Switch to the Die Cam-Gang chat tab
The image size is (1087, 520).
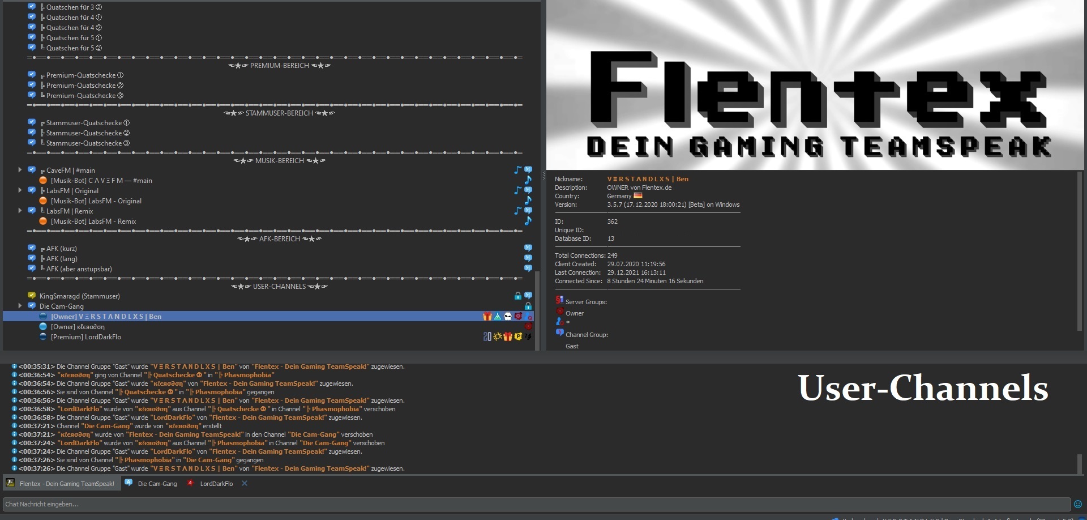point(157,484)
